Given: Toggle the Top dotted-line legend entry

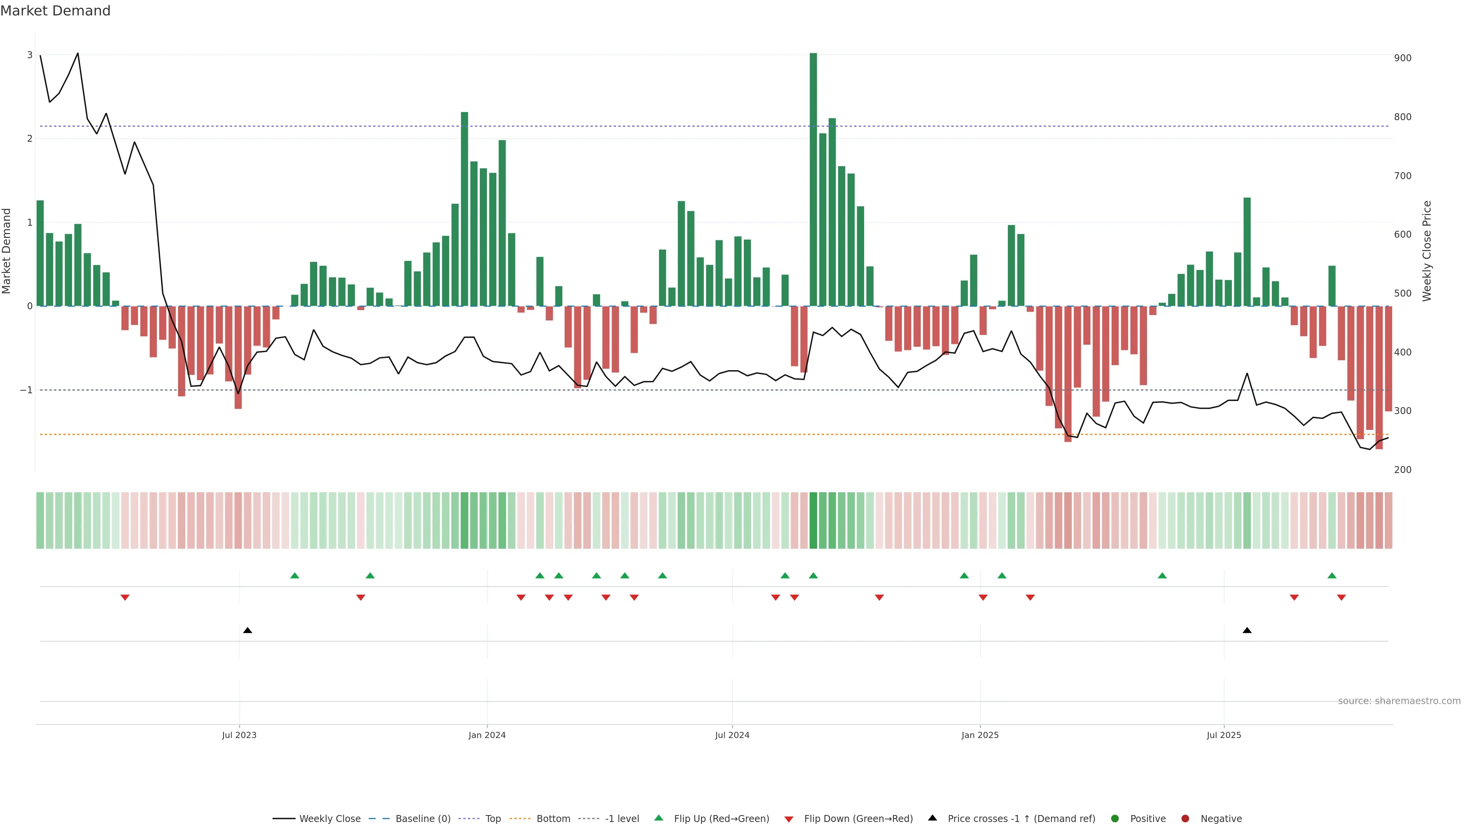Looking at the screenshot, I should [493, 818].
